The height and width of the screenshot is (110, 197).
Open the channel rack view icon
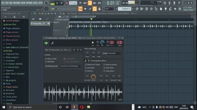pos(147,9)
